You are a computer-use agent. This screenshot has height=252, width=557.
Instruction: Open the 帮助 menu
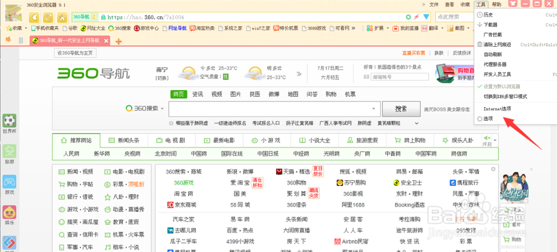click(x=497, y=4)
